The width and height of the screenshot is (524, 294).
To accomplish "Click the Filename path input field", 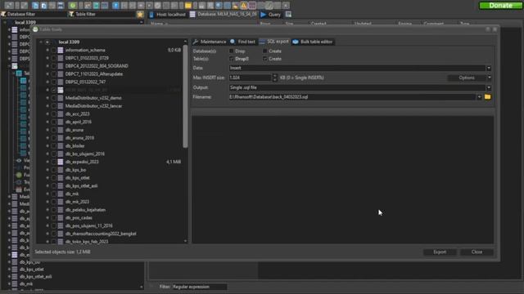I will click(352, 97).
